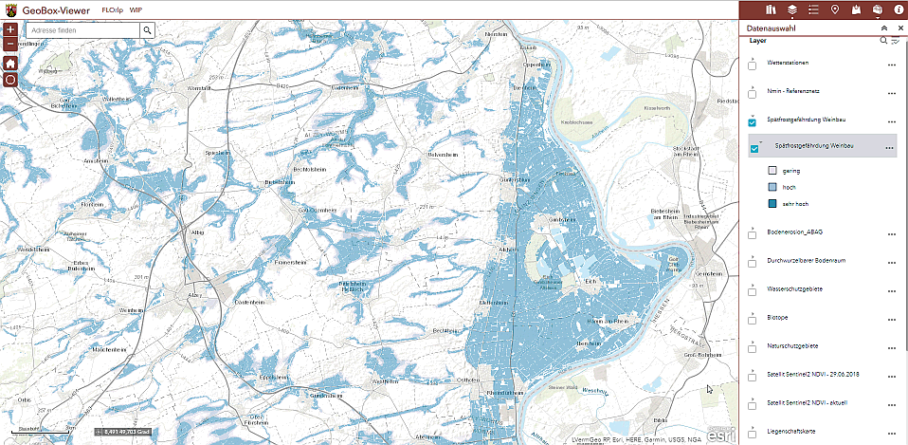Click the location pin marker icon
This screenshot has width=908, height=445.
coord(834,9)
